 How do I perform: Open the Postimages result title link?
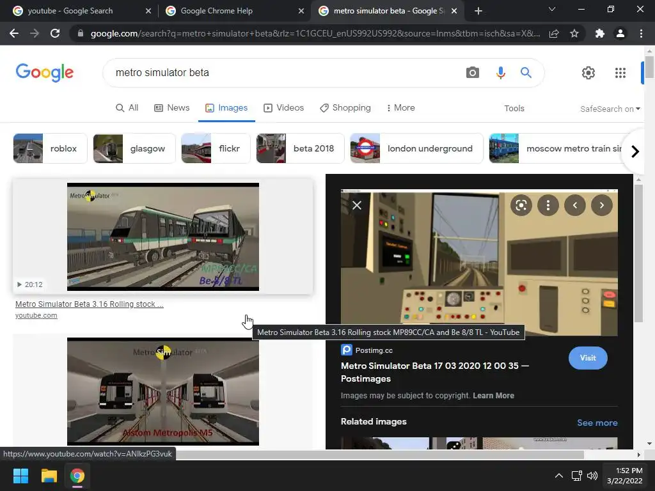pos(435,372)
